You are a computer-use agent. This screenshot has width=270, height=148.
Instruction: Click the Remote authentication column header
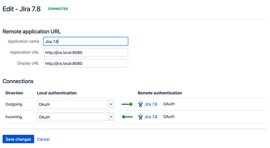pos(160,93)
